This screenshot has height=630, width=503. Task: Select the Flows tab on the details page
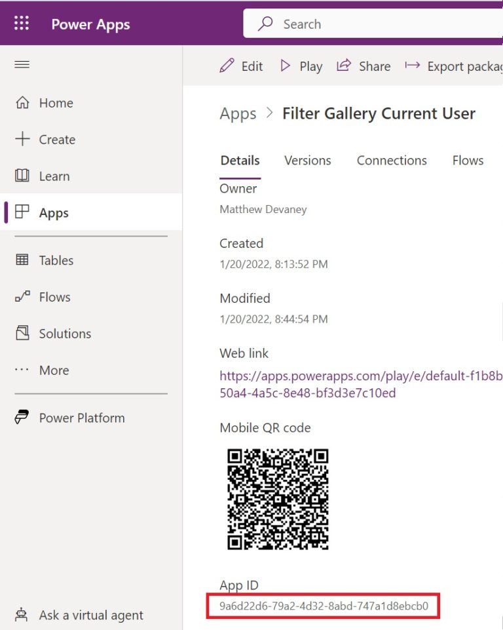coord(468,160)
